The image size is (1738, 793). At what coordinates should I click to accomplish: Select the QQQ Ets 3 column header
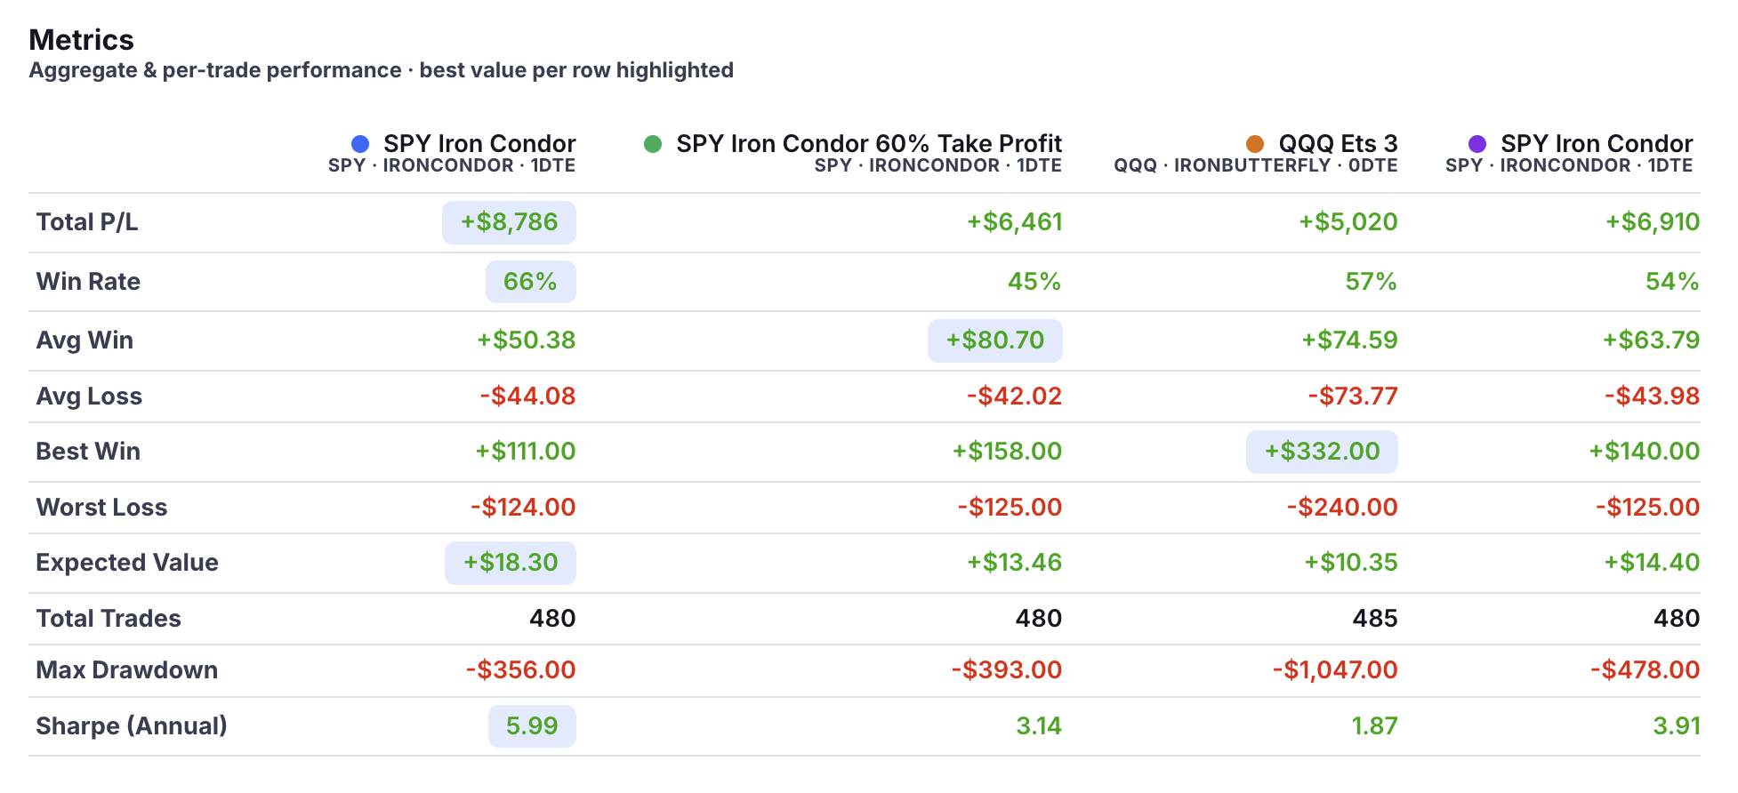pos(1338,144)
